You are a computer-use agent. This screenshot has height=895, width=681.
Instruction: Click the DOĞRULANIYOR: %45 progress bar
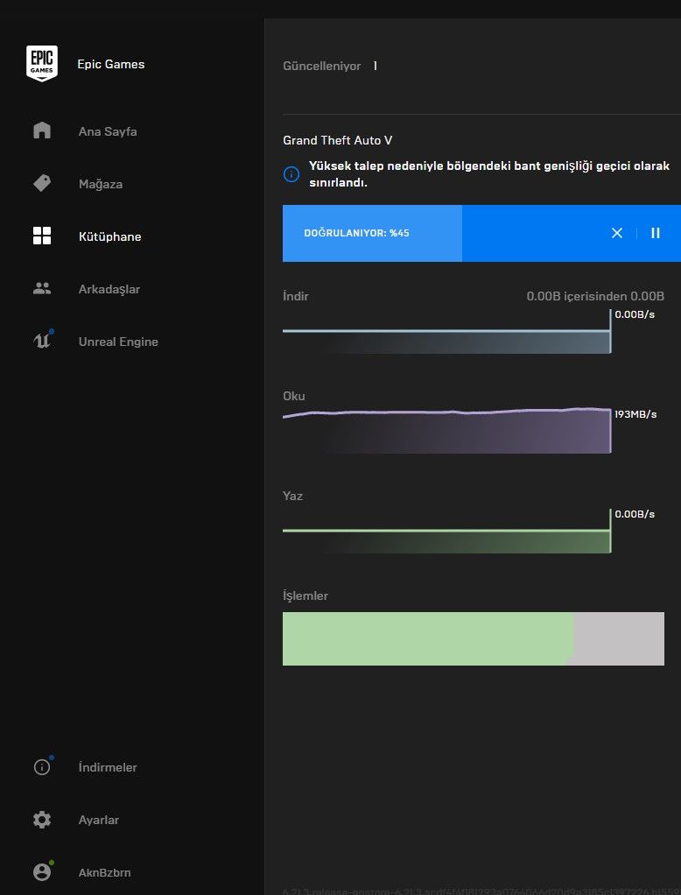pyautogui.click(x=481, y=233)
